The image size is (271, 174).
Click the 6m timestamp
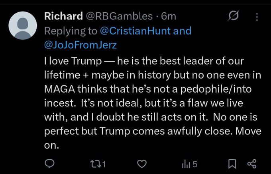[x=167, y=16]
